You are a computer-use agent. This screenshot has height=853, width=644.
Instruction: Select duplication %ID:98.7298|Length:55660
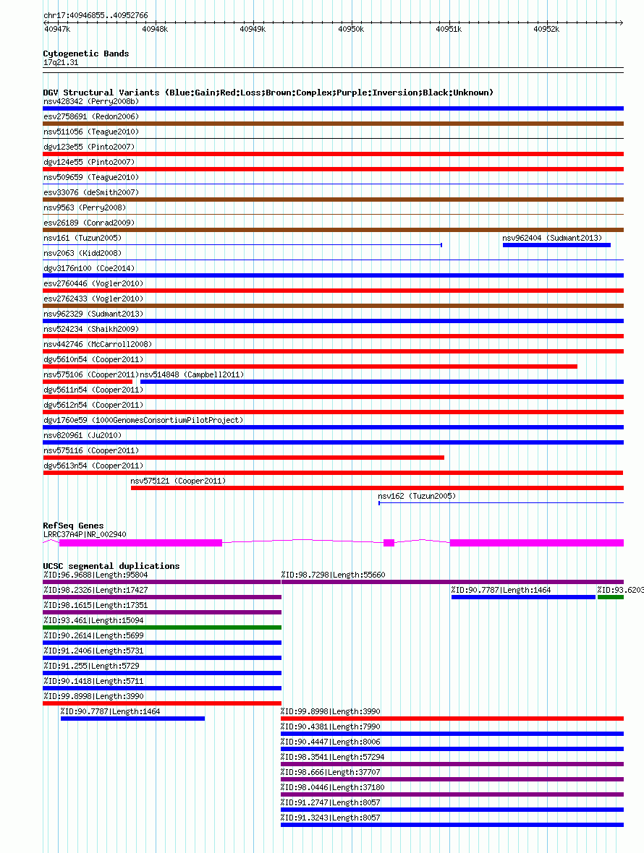[333, 575]
